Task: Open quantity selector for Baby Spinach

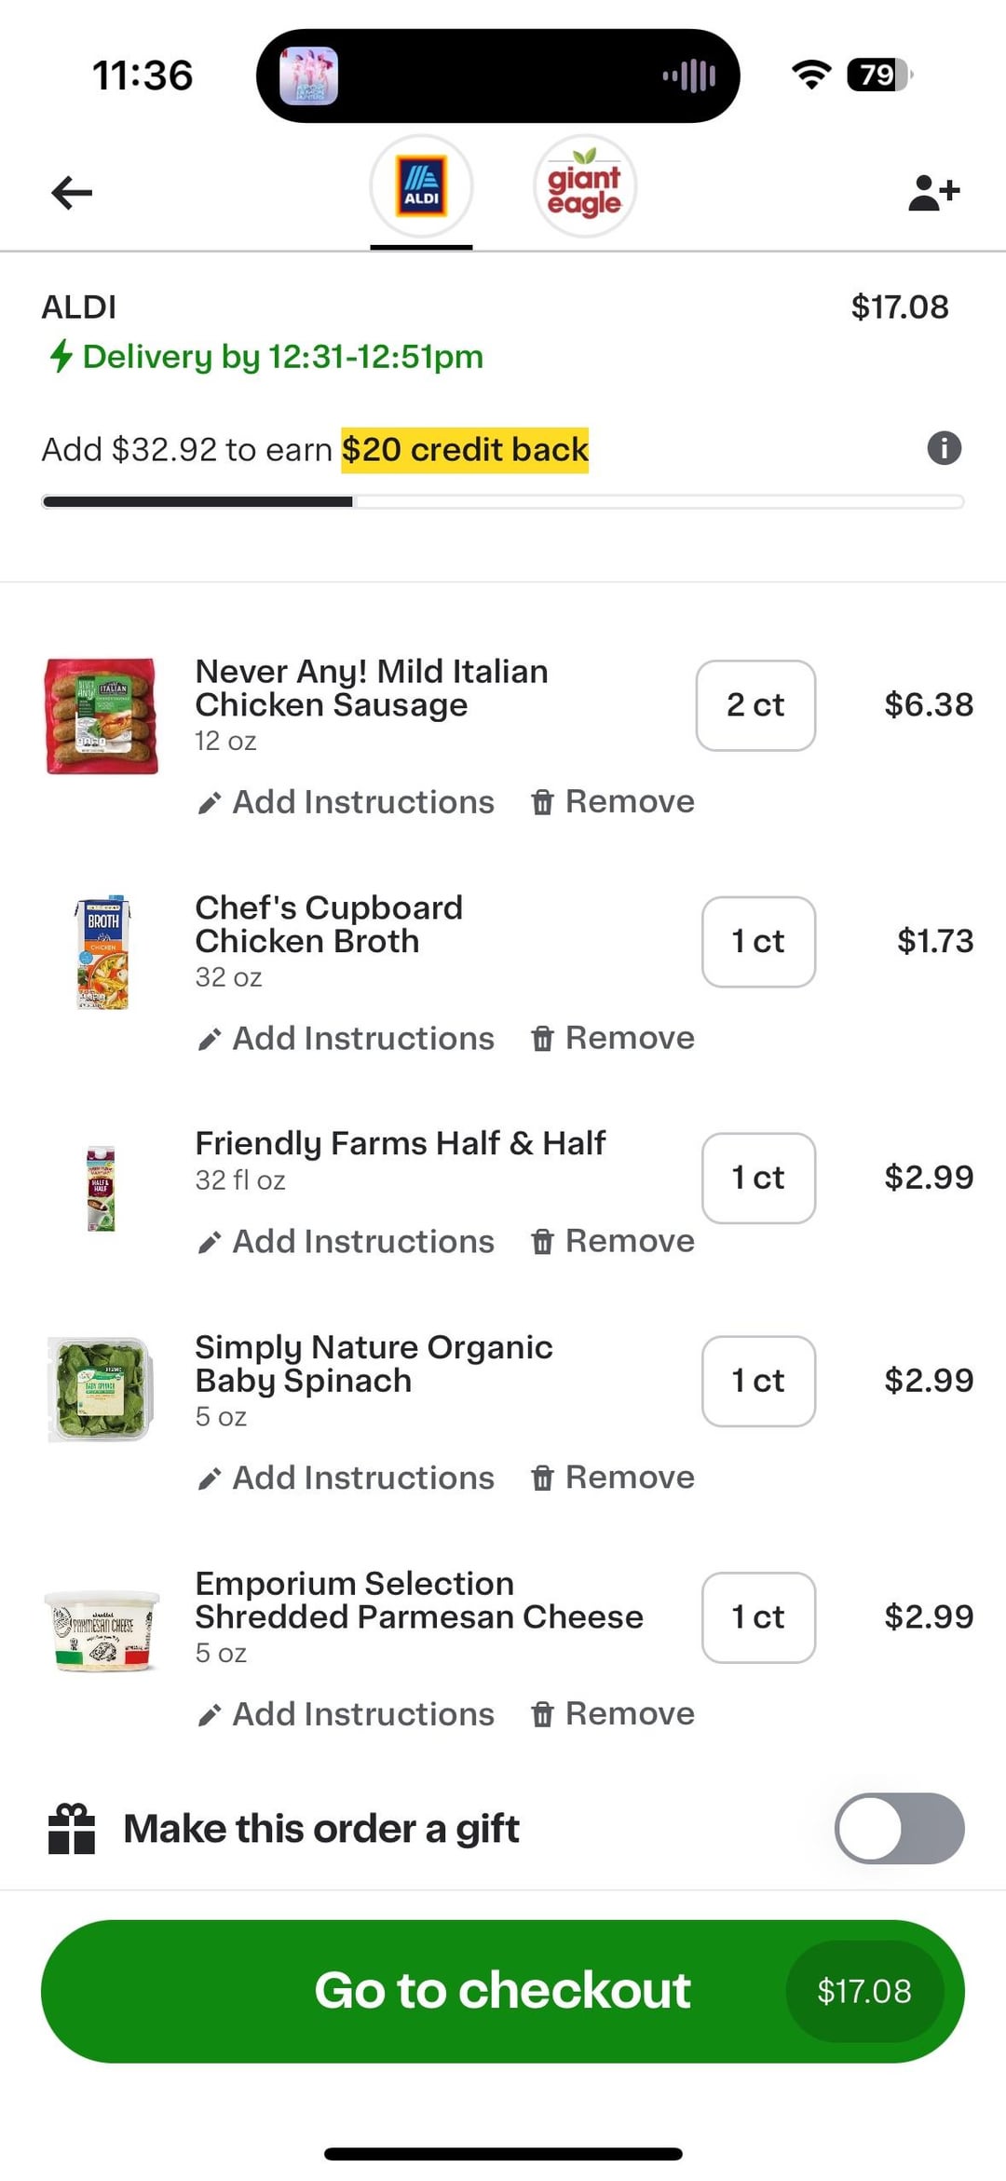Action: click(758, 1381)
